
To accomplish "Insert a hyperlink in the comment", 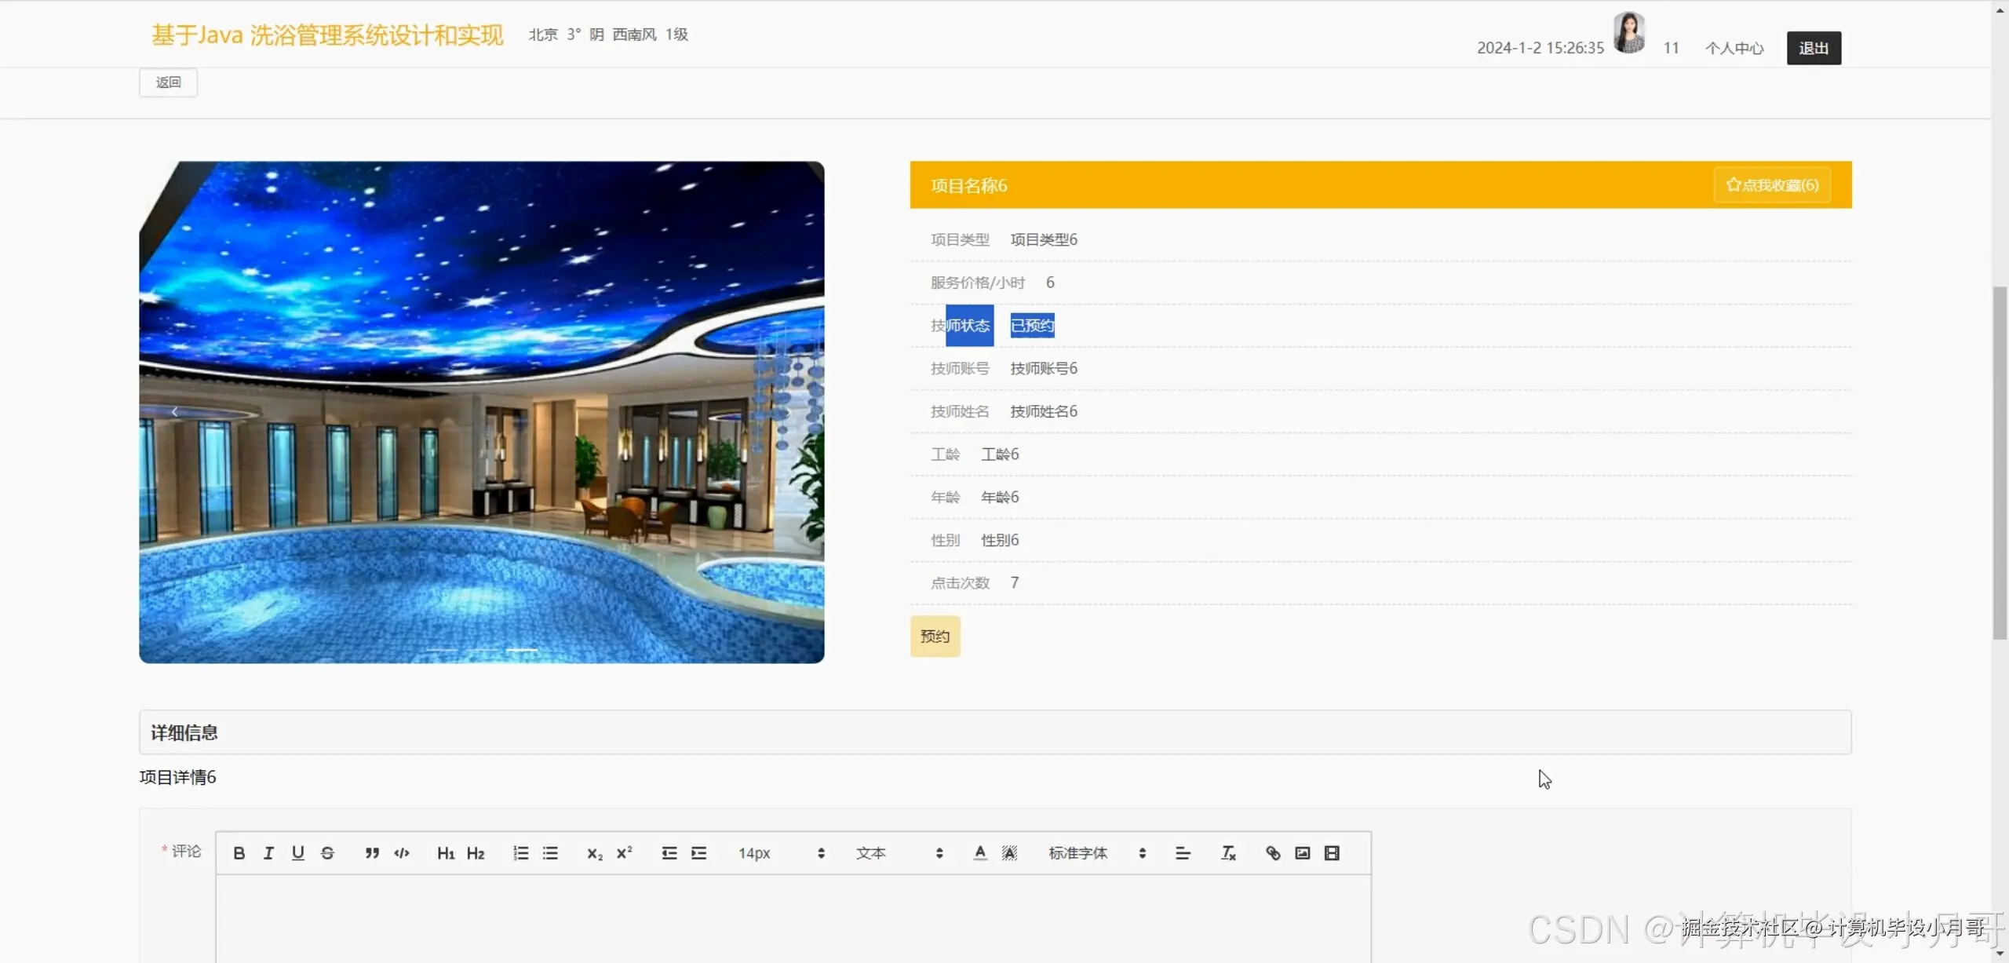I will click(1273, 853).
